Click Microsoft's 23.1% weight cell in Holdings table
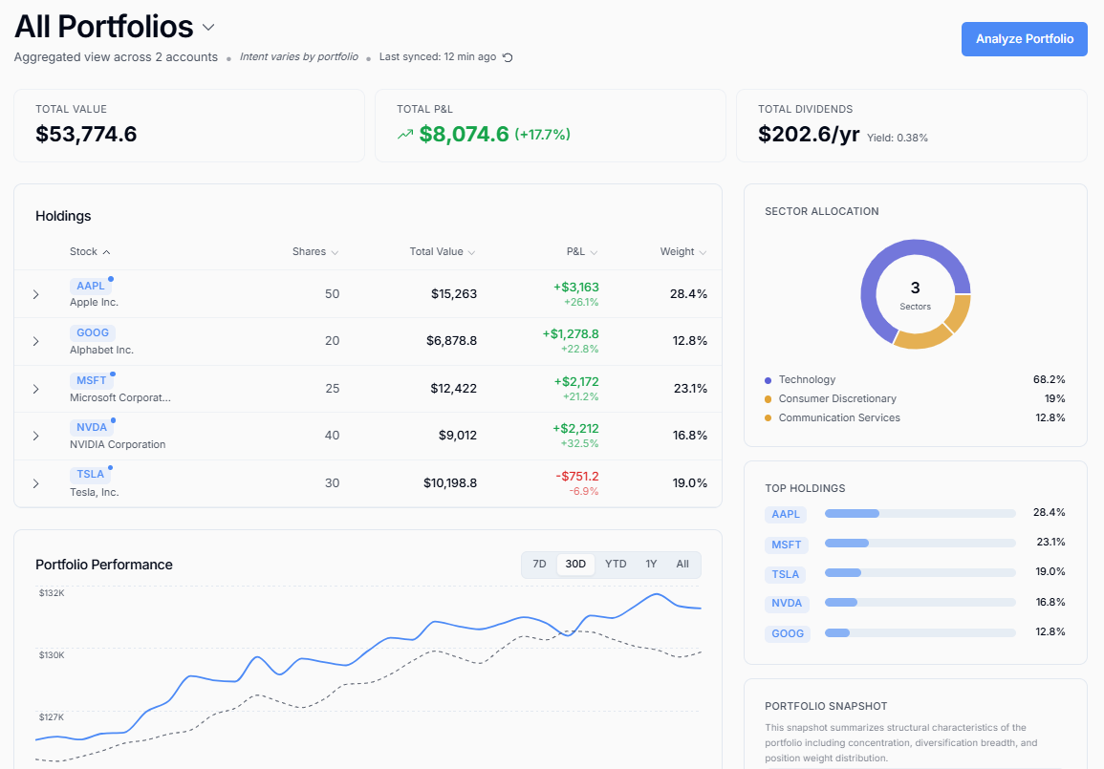This screenshot has height=769, width=1104. pos(690,389)
